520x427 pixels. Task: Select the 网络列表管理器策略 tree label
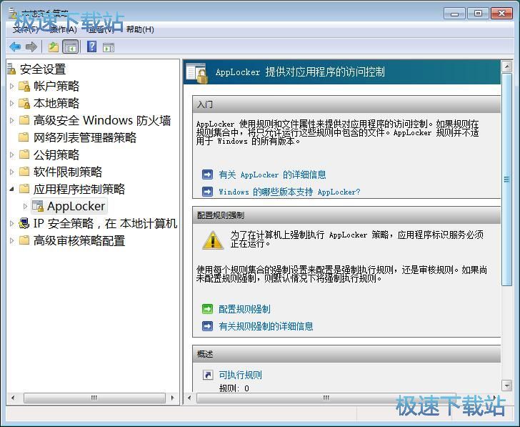click(x=85, y=137)
